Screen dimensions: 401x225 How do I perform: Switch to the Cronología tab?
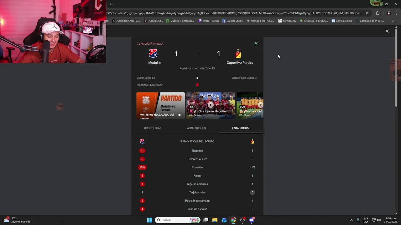[153, 128]
